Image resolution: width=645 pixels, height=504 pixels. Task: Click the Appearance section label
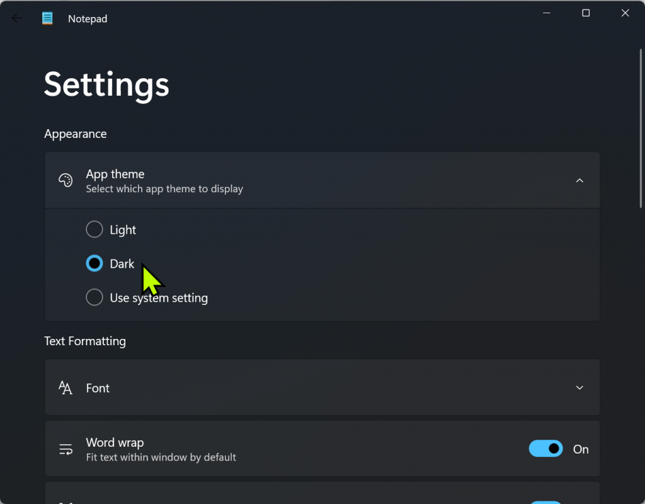pyautogui.click(x=76, y=134)
